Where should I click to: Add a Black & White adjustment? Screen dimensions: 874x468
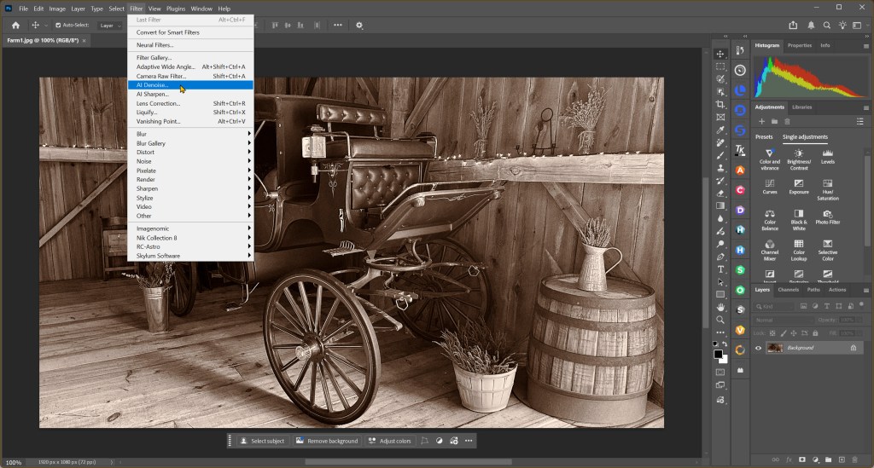click(x=799, y=214)
